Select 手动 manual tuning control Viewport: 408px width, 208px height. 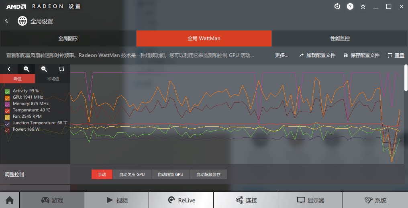[x=102, y=174]
